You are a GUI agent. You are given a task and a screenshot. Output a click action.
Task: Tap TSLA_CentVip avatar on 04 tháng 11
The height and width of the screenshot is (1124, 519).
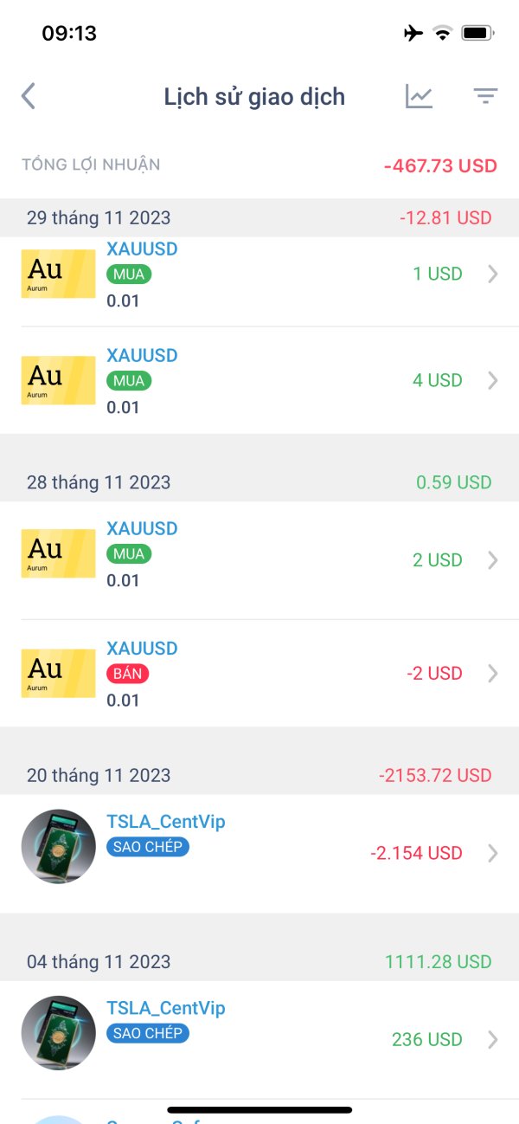coord(58,1032)
